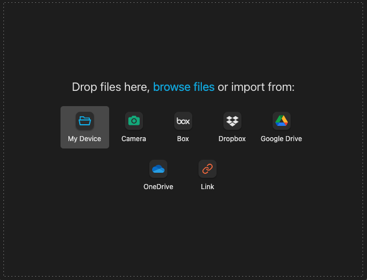The height and width of the screenshot is (280, 367).
Task: Select the "Link" text label
Action: tap(208, 187)
